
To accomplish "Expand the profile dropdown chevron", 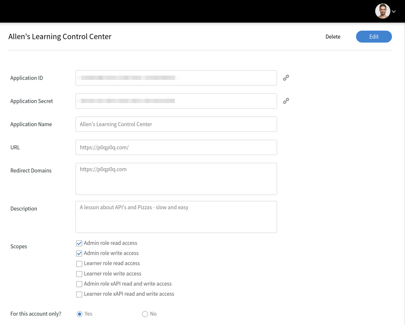I will click(394, 12).
